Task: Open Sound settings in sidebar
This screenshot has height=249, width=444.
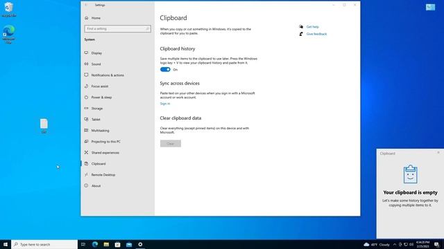Action: point(96,64)
